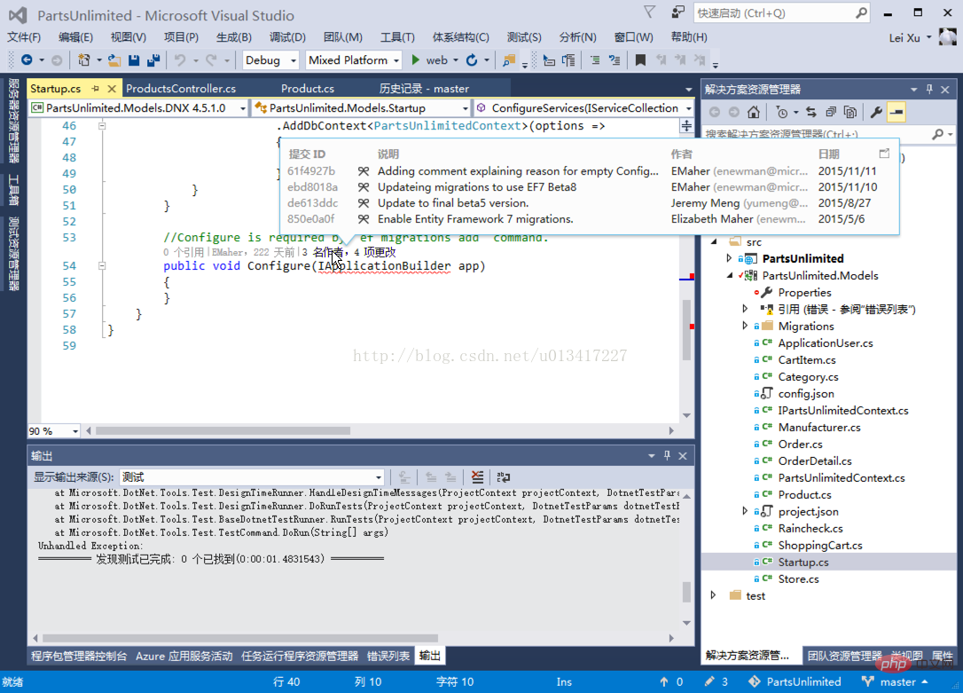
Task: Toggle word wrap in the Output panel
Action: [504, 476]
